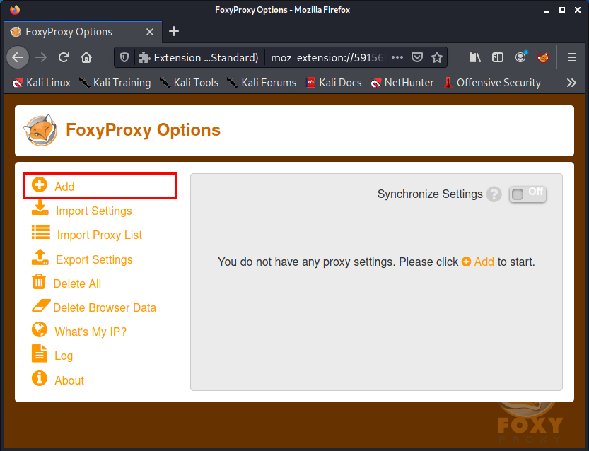This screenshot has width=589, height=451.
Task: Toggle Synchronize Settings switch on
Action: pos(527,194)
